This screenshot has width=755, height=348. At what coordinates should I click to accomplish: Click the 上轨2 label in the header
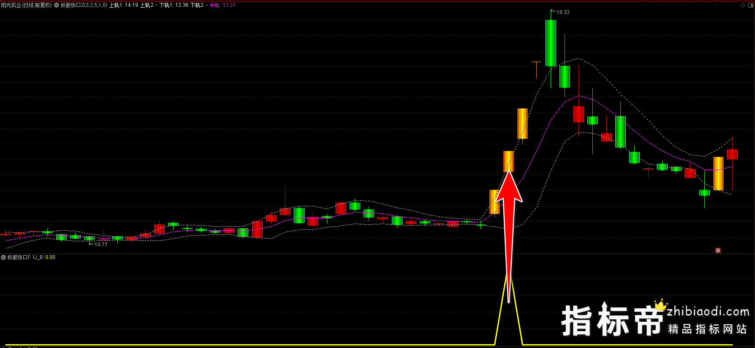tap(149, 5)
